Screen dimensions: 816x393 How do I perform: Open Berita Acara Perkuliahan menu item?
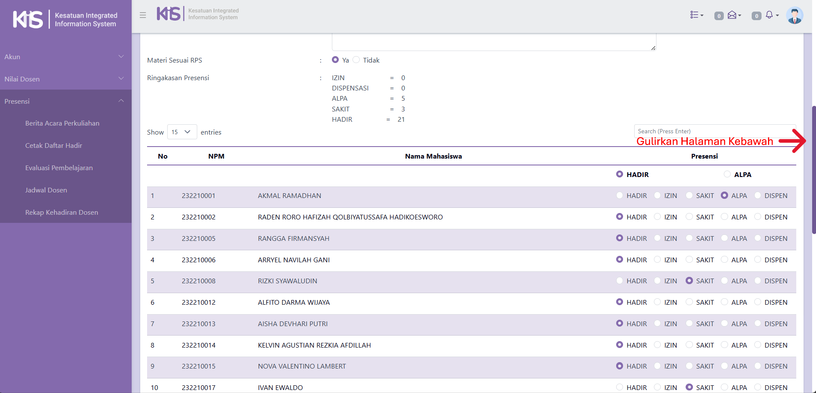click(x=62, y=123)
